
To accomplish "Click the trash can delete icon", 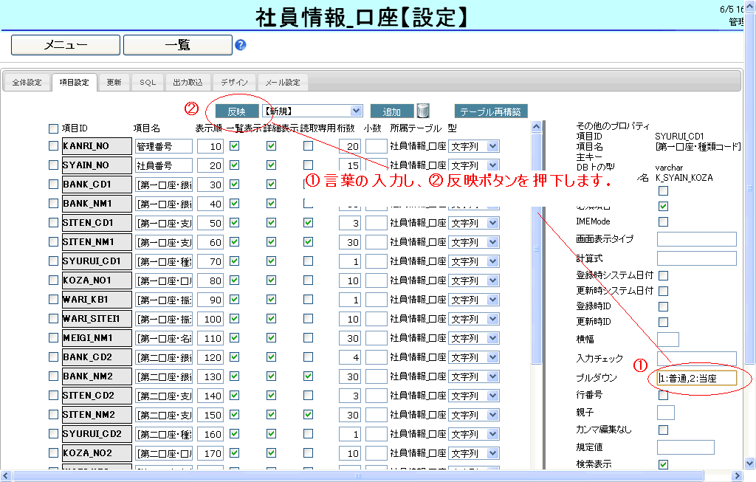I will point(423,111).
